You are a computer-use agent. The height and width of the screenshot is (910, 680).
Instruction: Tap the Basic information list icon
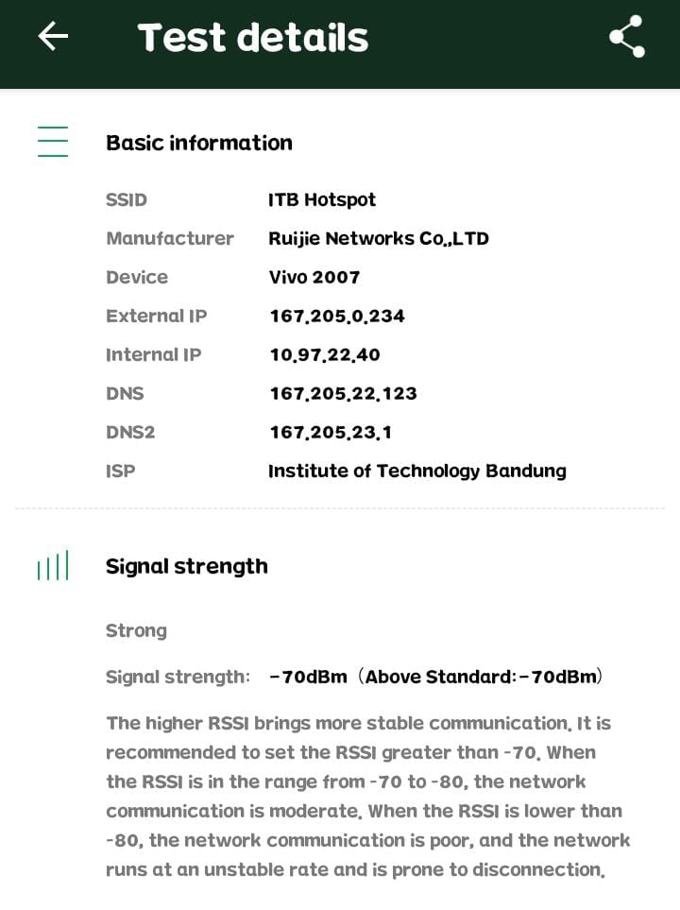click(53, 142)
